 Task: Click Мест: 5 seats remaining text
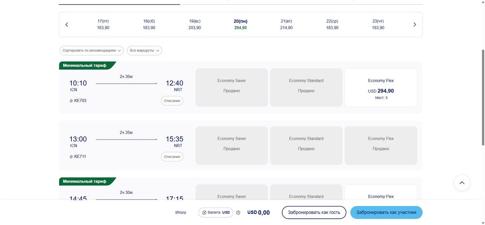381,98
